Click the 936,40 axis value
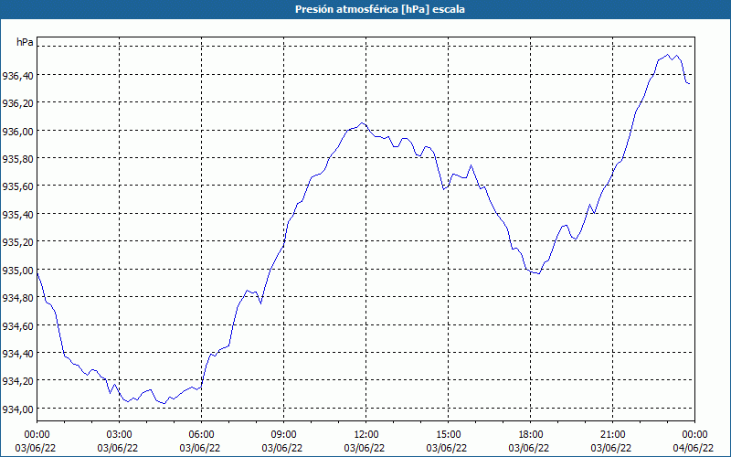 point(17,76)
